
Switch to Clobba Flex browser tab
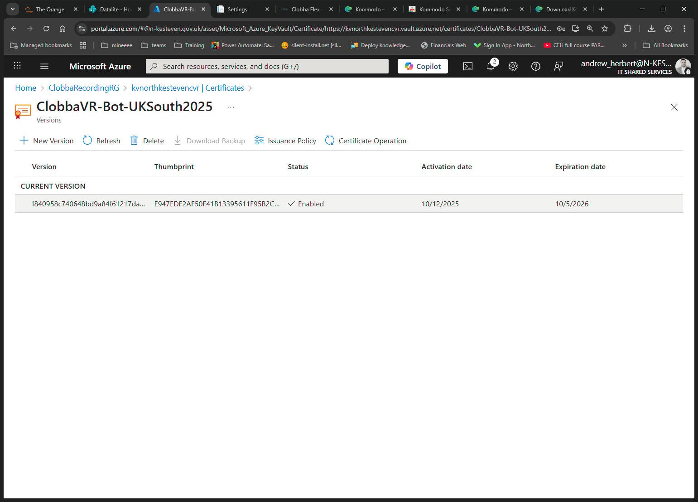tap(306, 9)
